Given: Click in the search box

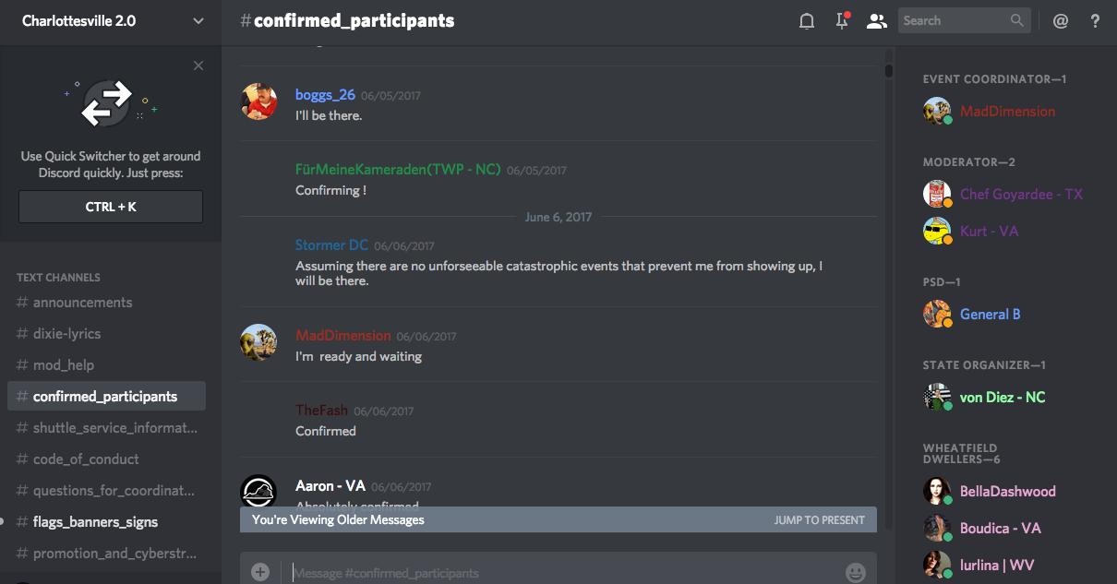Looking at the screenshot, I should (954, 20).
